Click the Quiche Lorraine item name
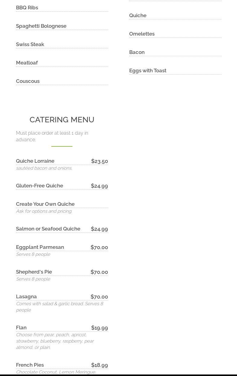Viewport: 237px width, 376px height. click(x=35, y=161)
